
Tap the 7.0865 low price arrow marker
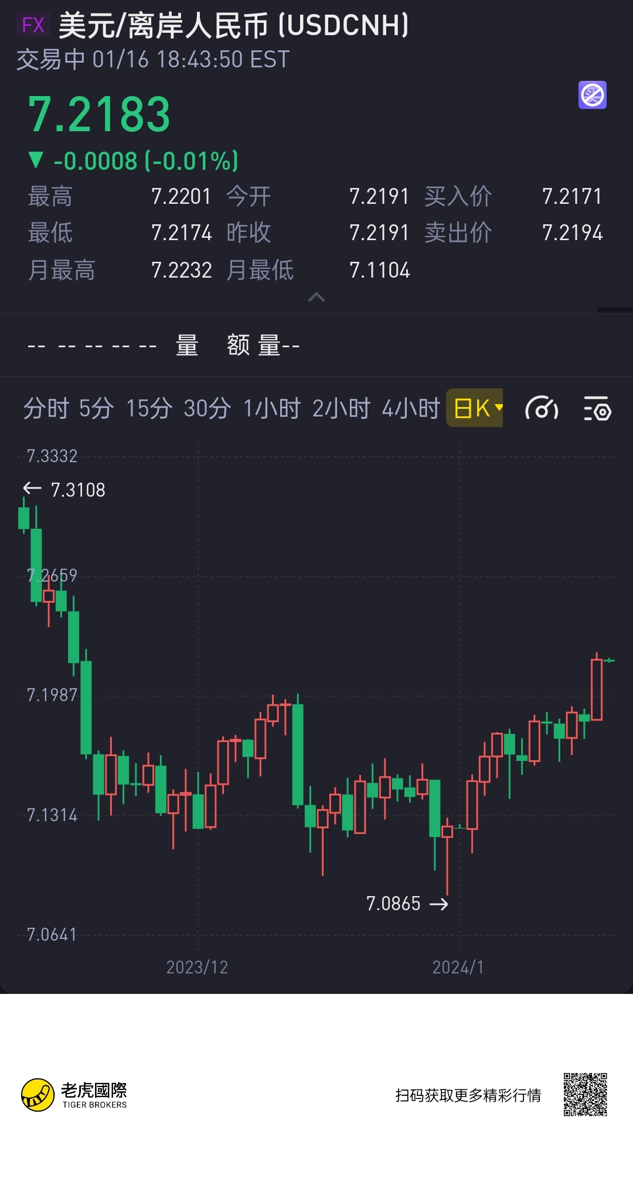click(x=407, y=904)
